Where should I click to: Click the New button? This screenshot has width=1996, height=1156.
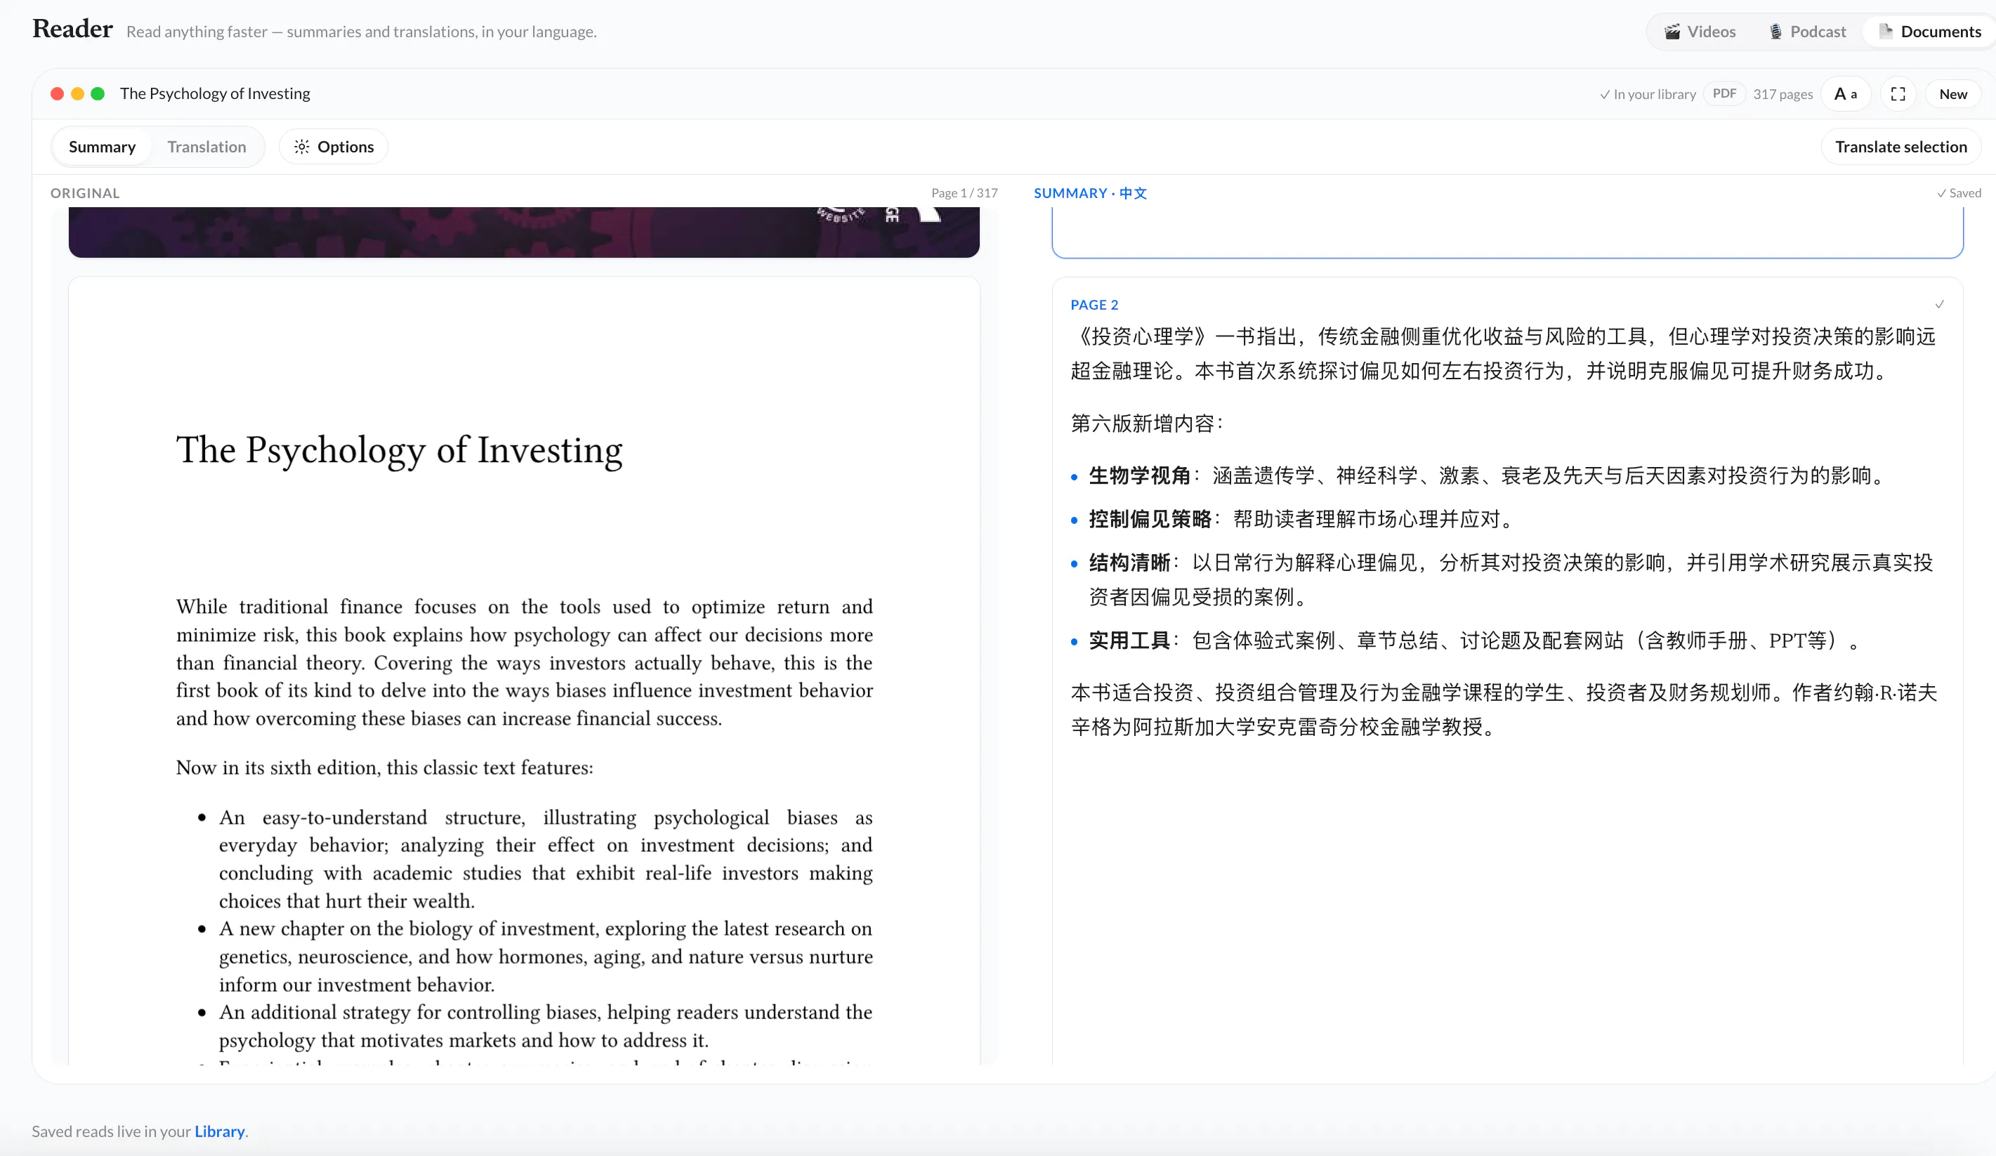[1952, 94]
